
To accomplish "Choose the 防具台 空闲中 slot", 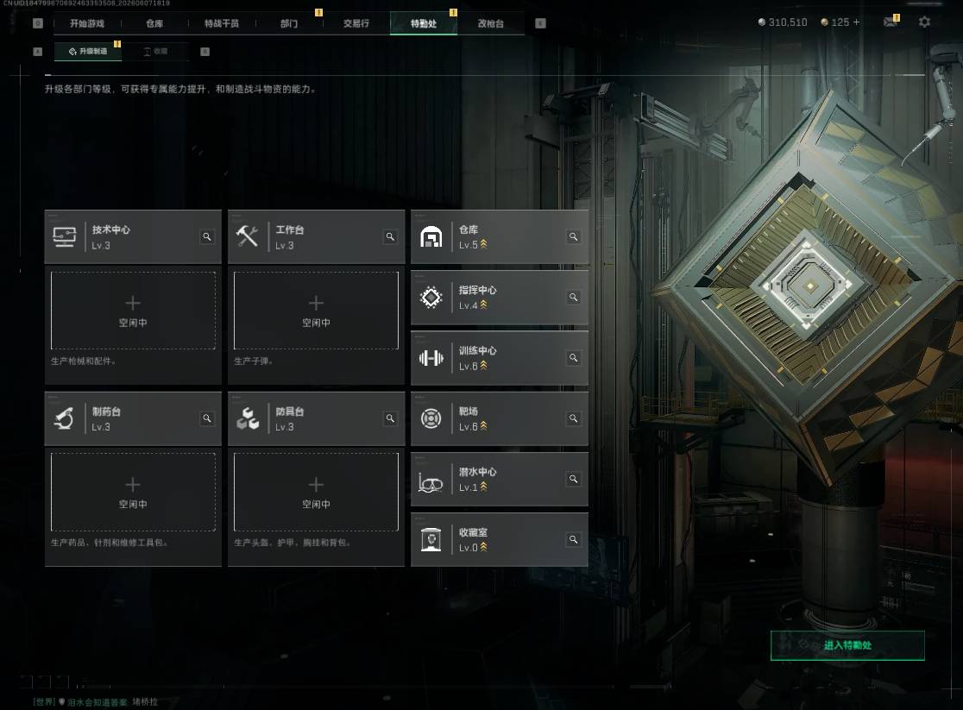I will coord(317,492).
